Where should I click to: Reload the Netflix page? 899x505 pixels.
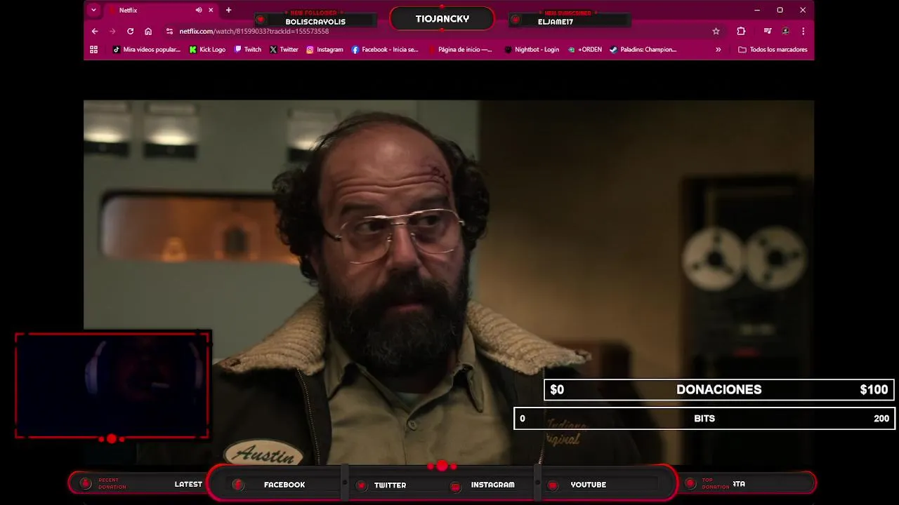pos(130,31)
